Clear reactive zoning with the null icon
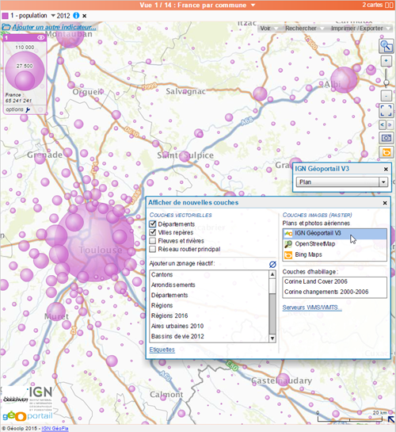The height and width of the screenshot is (432, 396). (272, 265)
